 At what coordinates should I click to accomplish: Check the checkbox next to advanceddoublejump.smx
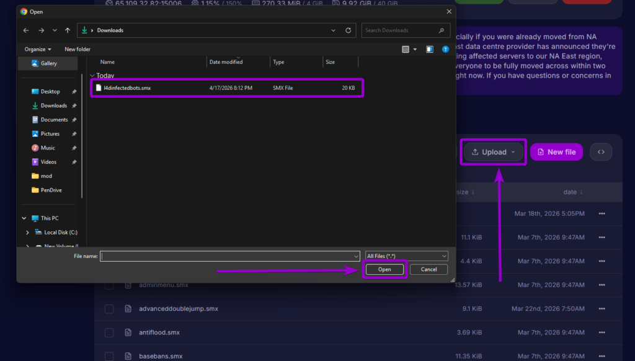click(109, 308)
